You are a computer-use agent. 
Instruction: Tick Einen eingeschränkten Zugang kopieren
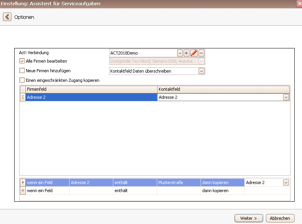coord(22,80)
